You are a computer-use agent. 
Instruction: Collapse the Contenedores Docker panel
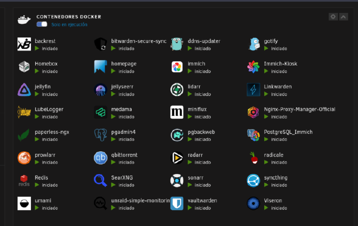tap(343, 17)
